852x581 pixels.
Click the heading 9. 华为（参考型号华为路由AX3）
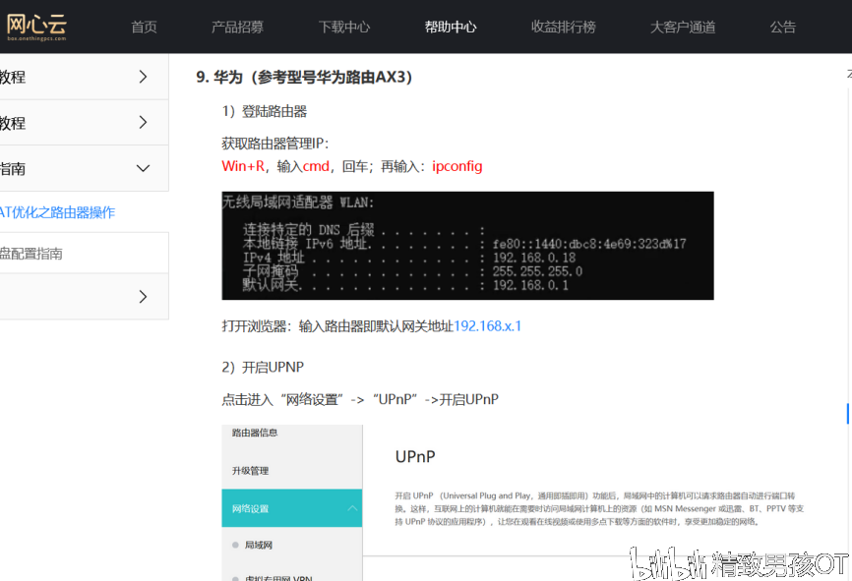click(x=304, y=77)
